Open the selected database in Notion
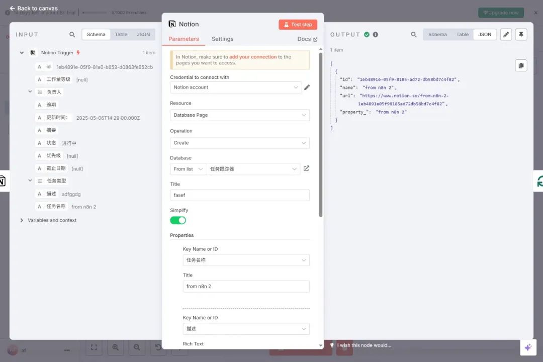 (x=306, y=168)
